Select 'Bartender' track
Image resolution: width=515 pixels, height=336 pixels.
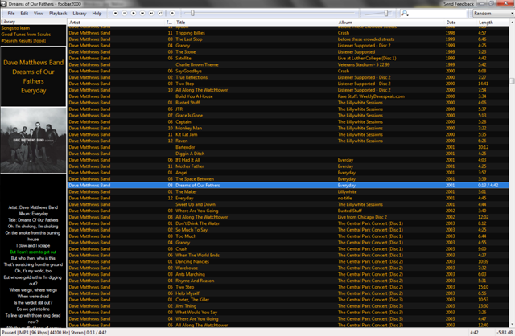[185, 147]
